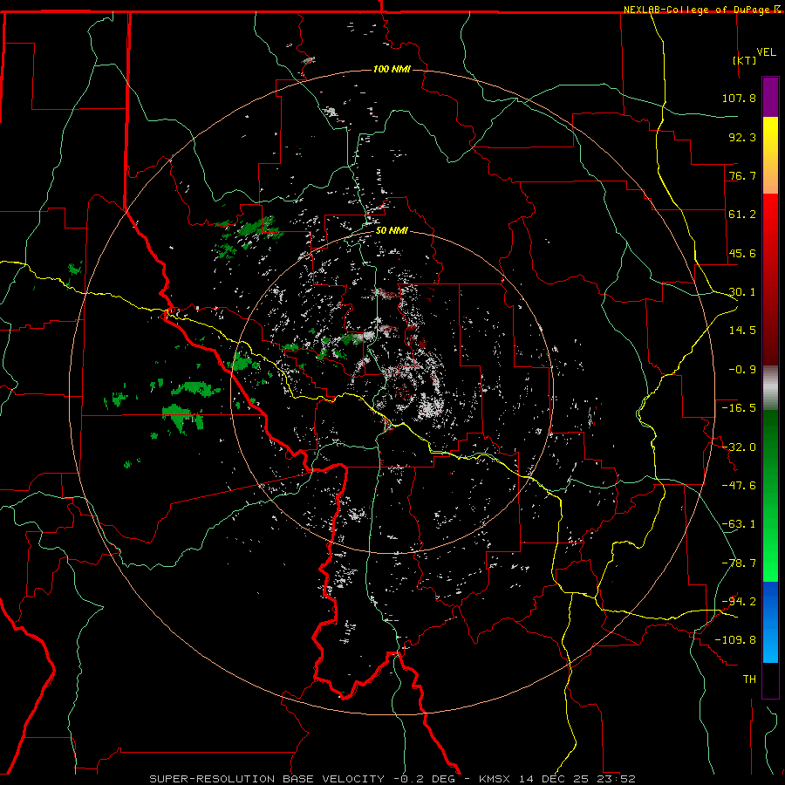Click the -16.5 velocity scale value
Viewport: 785px width, 785px height.
tap(739, 408)
